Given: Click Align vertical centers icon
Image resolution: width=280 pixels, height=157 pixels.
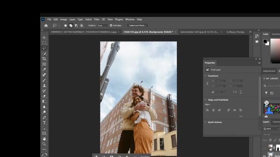Looking at the screenshot, I should click(x=234, y=110).
